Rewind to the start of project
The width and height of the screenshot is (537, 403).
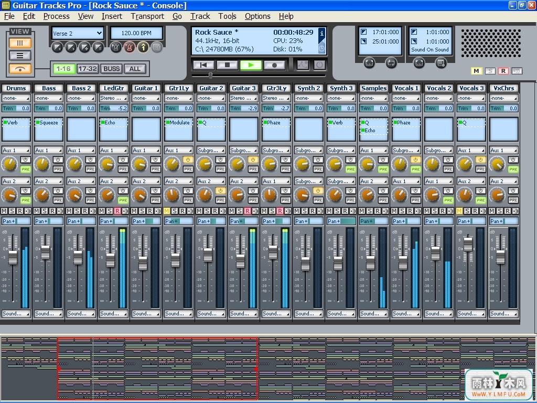coord(204,65)
